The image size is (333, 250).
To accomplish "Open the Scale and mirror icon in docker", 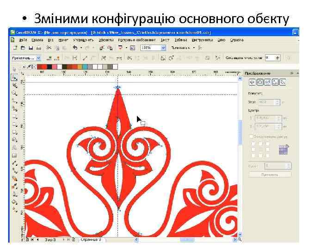I will click(267, 82).
